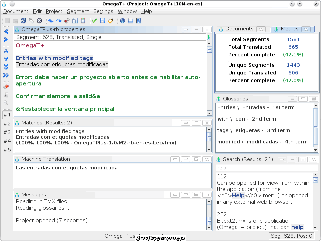
Task: Click the green checkmark validate icon
Action: pos(94,21)
